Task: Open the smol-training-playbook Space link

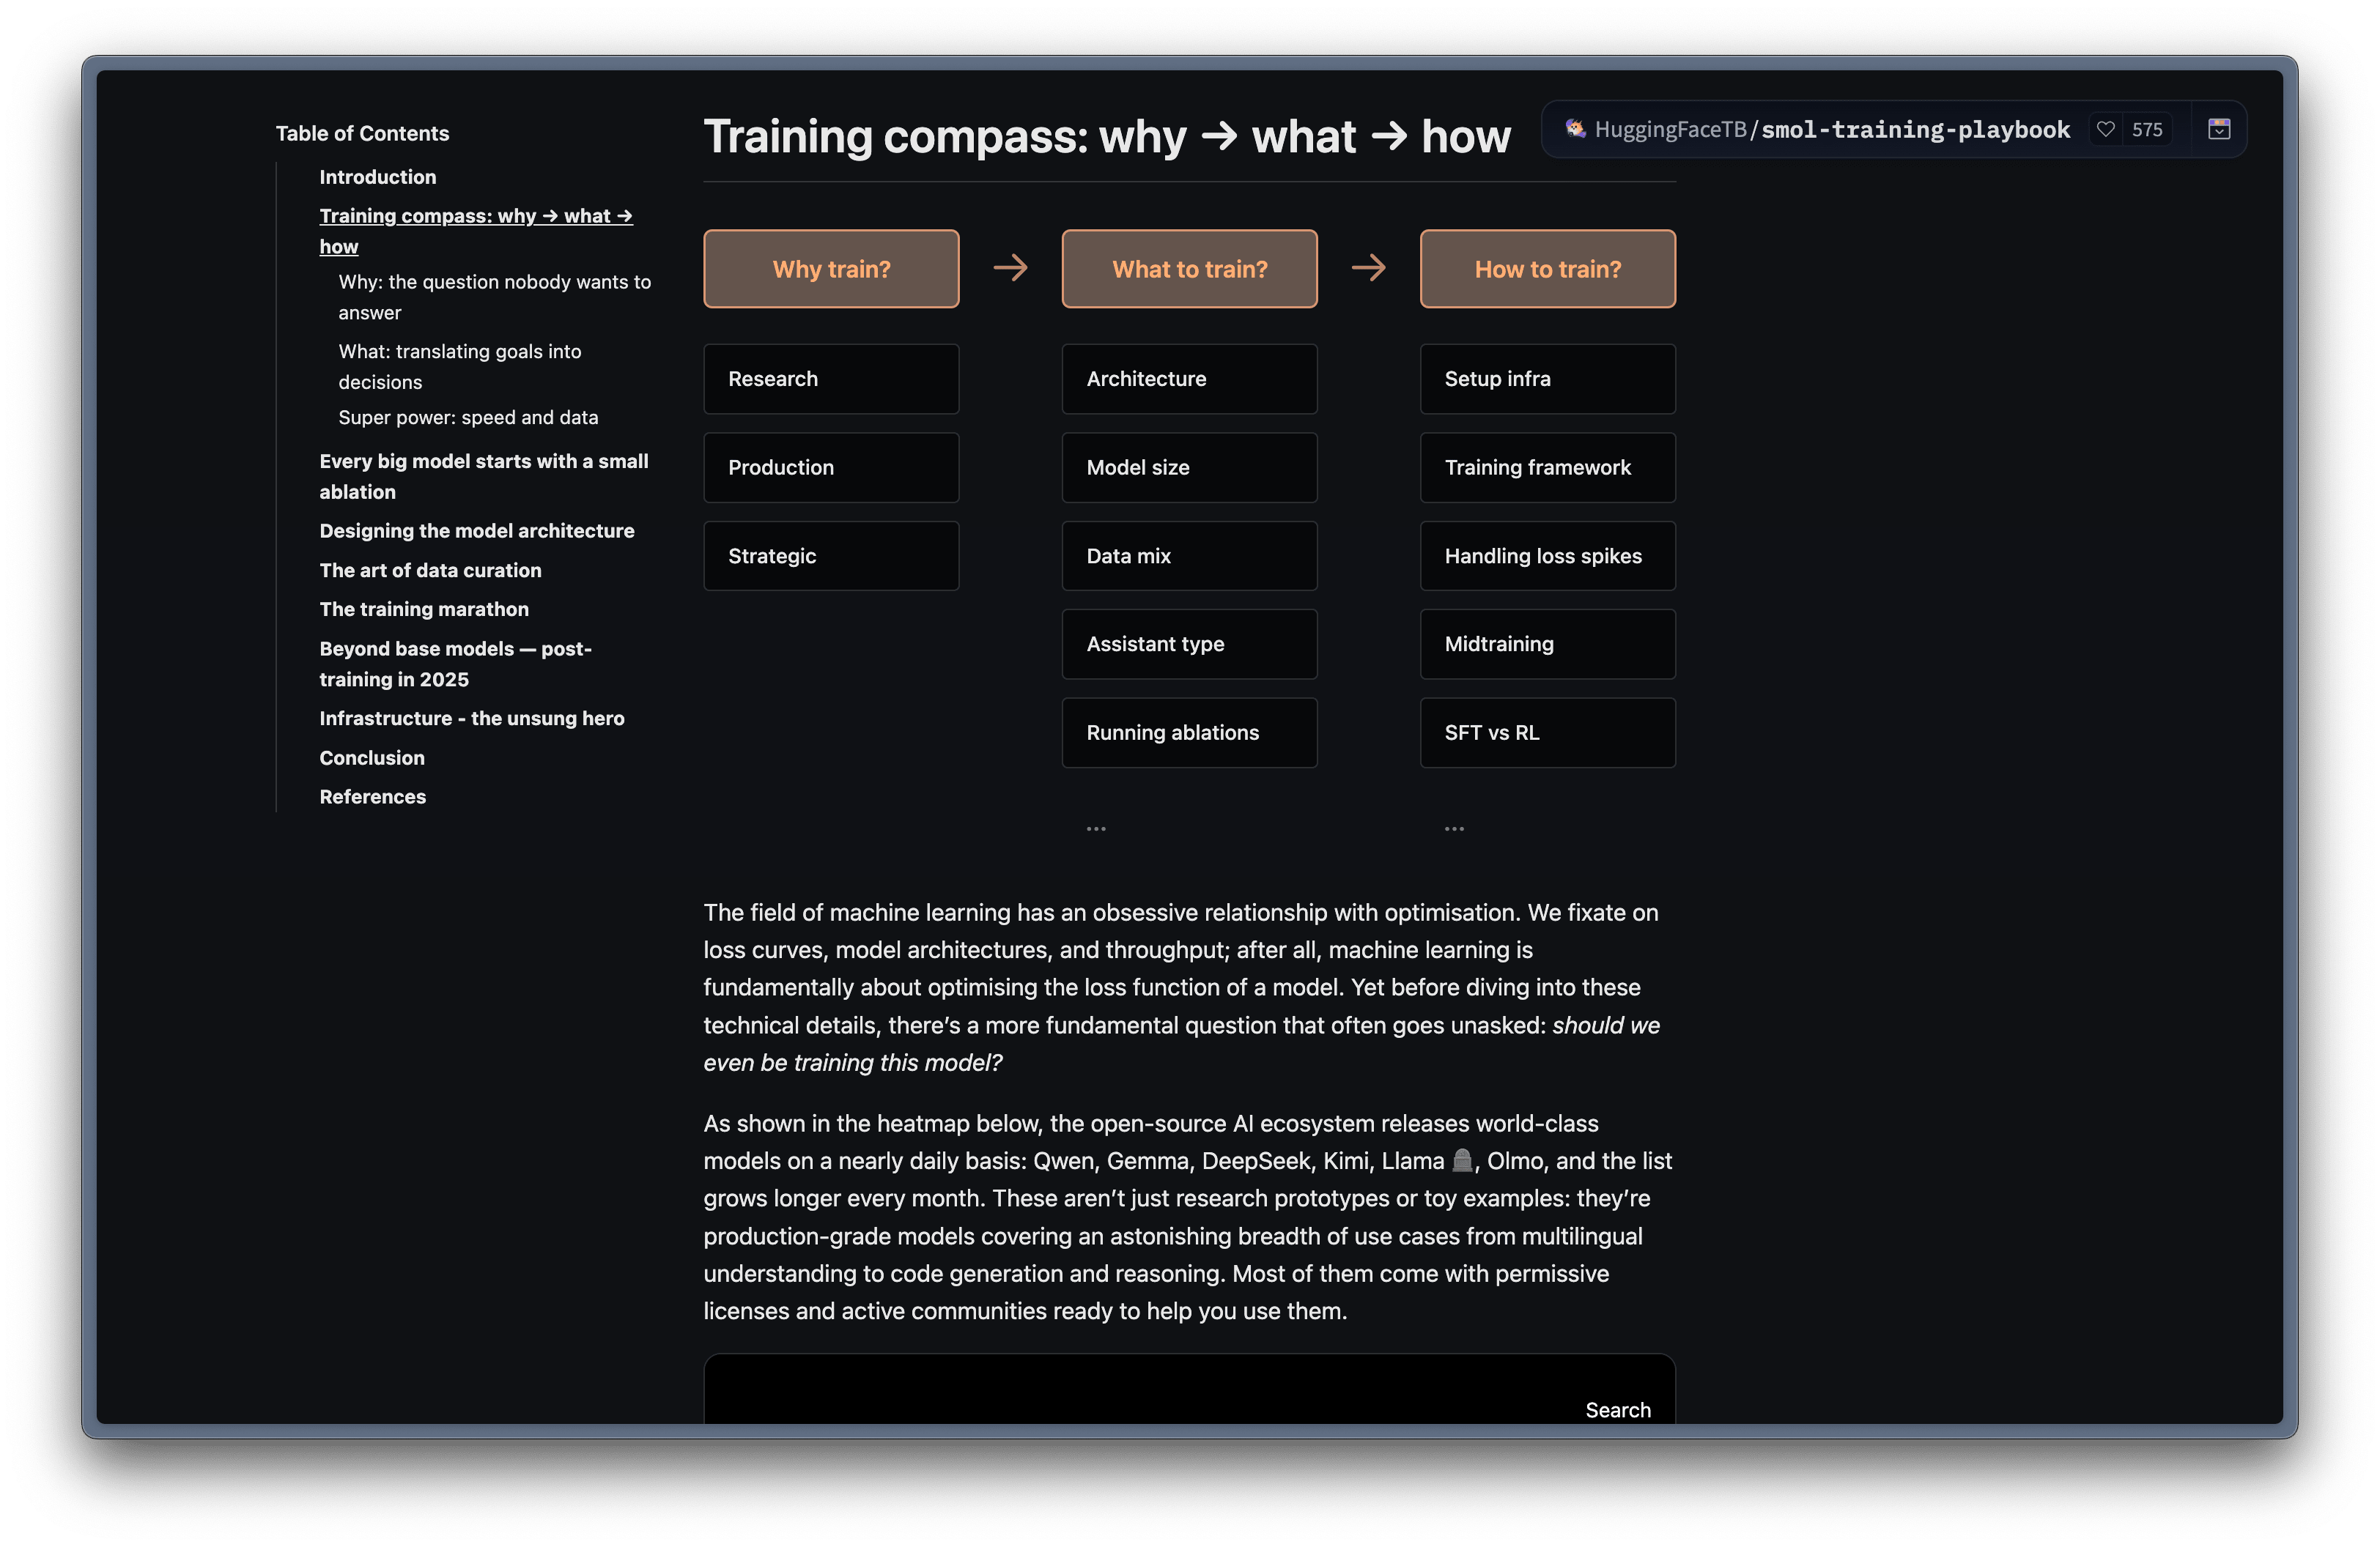Action: [x=1915, y=130]
